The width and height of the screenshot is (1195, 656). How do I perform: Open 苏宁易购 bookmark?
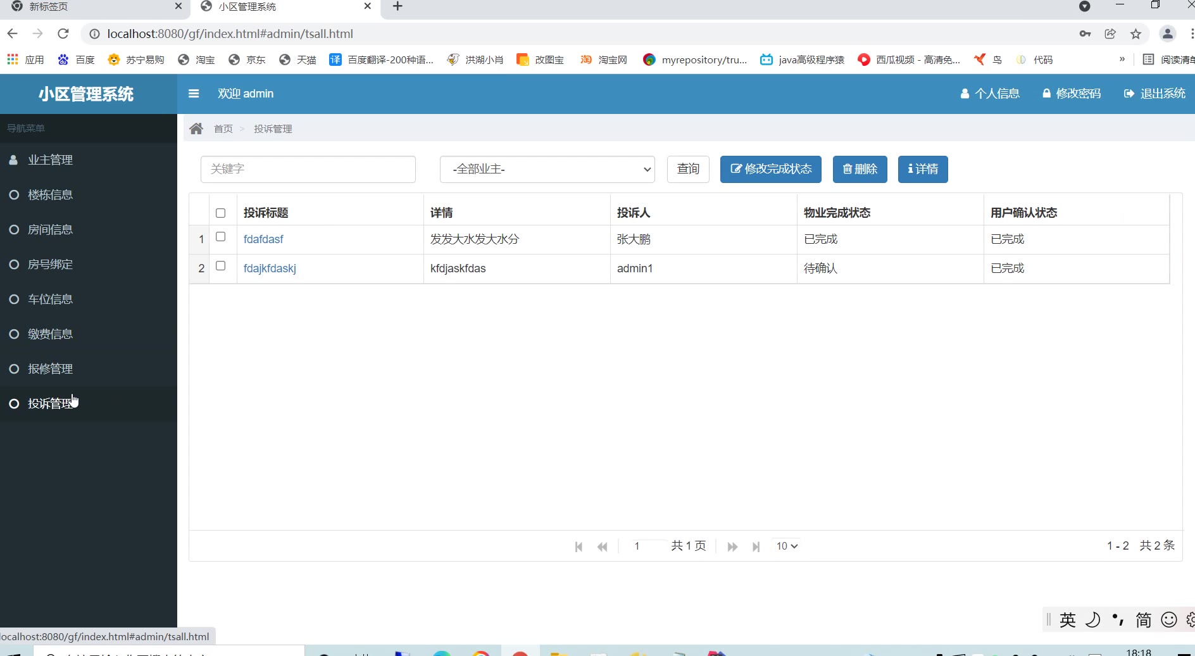point(136,60)
